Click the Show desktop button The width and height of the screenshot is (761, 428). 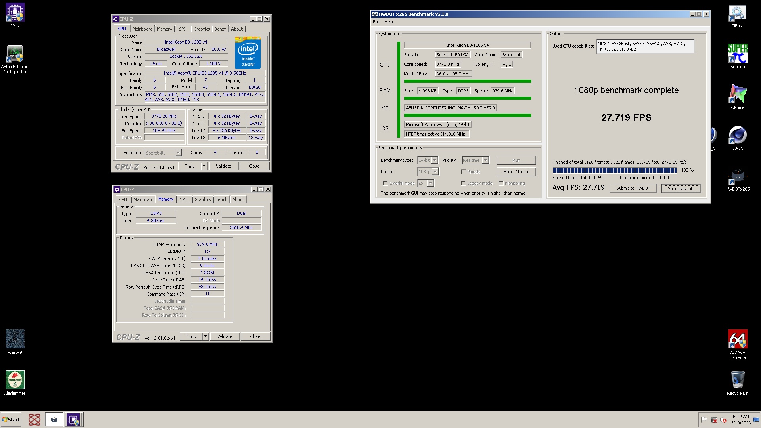point(756,420)
